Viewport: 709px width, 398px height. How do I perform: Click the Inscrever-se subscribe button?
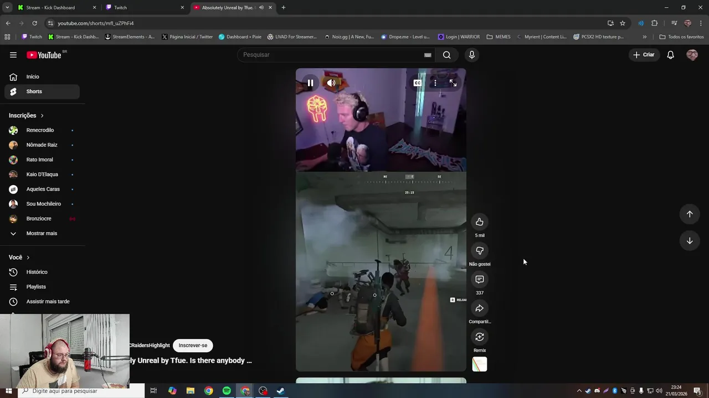click(x=193, y=345)
